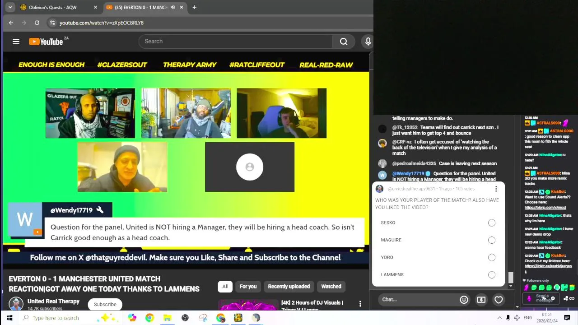Viewport: 578px width, 325px height.
Task: Open the poll's three-dot options menu
Action: pos(496,189)
